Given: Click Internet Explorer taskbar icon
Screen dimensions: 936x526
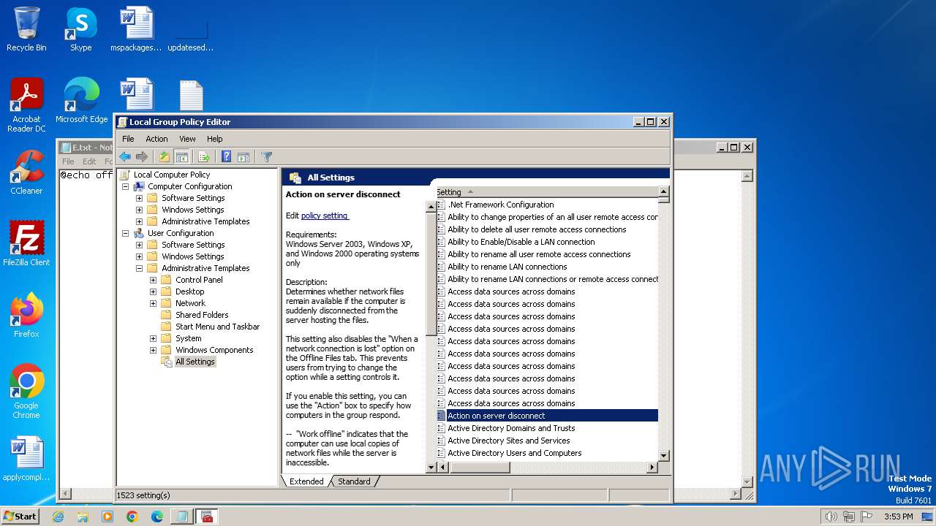Looking at the screenshot, I should tap(58, 517).
